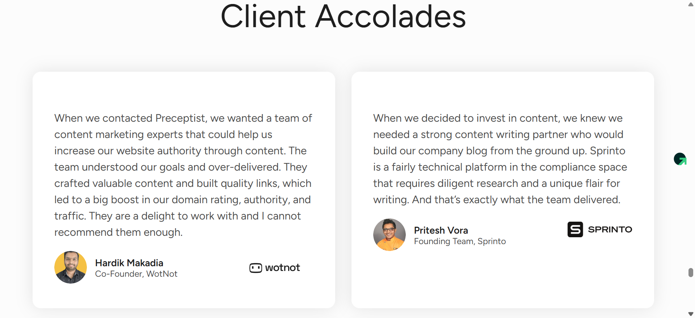The image size is (695, 318).
Task: Click the Hardik Makadia testimonial paragraph
Action: pos(183,175)
